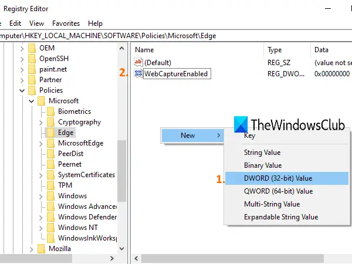The width and height of the screenshot is (352, 264).
Task: Click the Microsoft folder icon
Action: (41, 101)
